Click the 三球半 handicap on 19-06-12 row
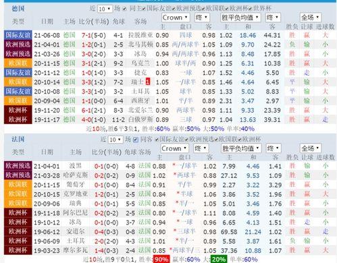The image size is (337, 263). 186,231
